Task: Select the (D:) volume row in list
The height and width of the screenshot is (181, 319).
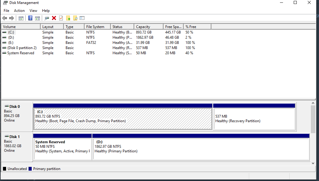Action: pos(11,37)
